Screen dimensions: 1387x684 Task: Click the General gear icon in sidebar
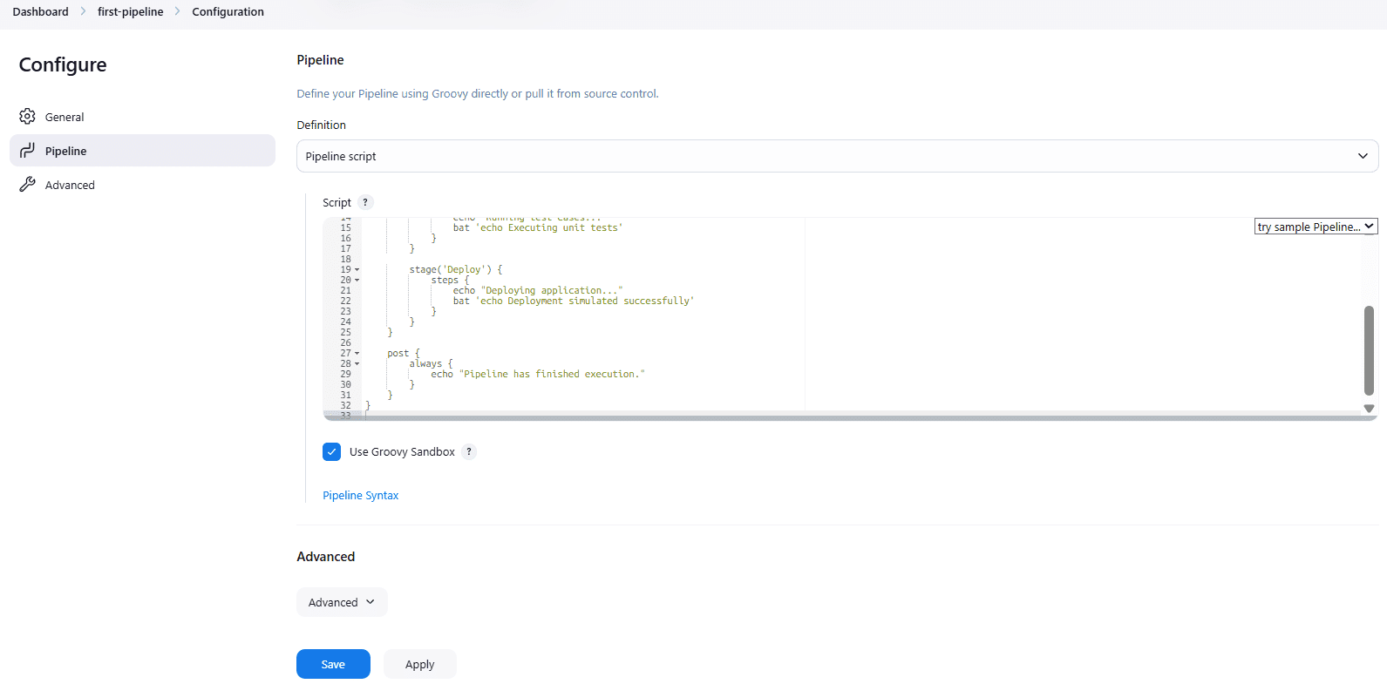coord(28,117)
